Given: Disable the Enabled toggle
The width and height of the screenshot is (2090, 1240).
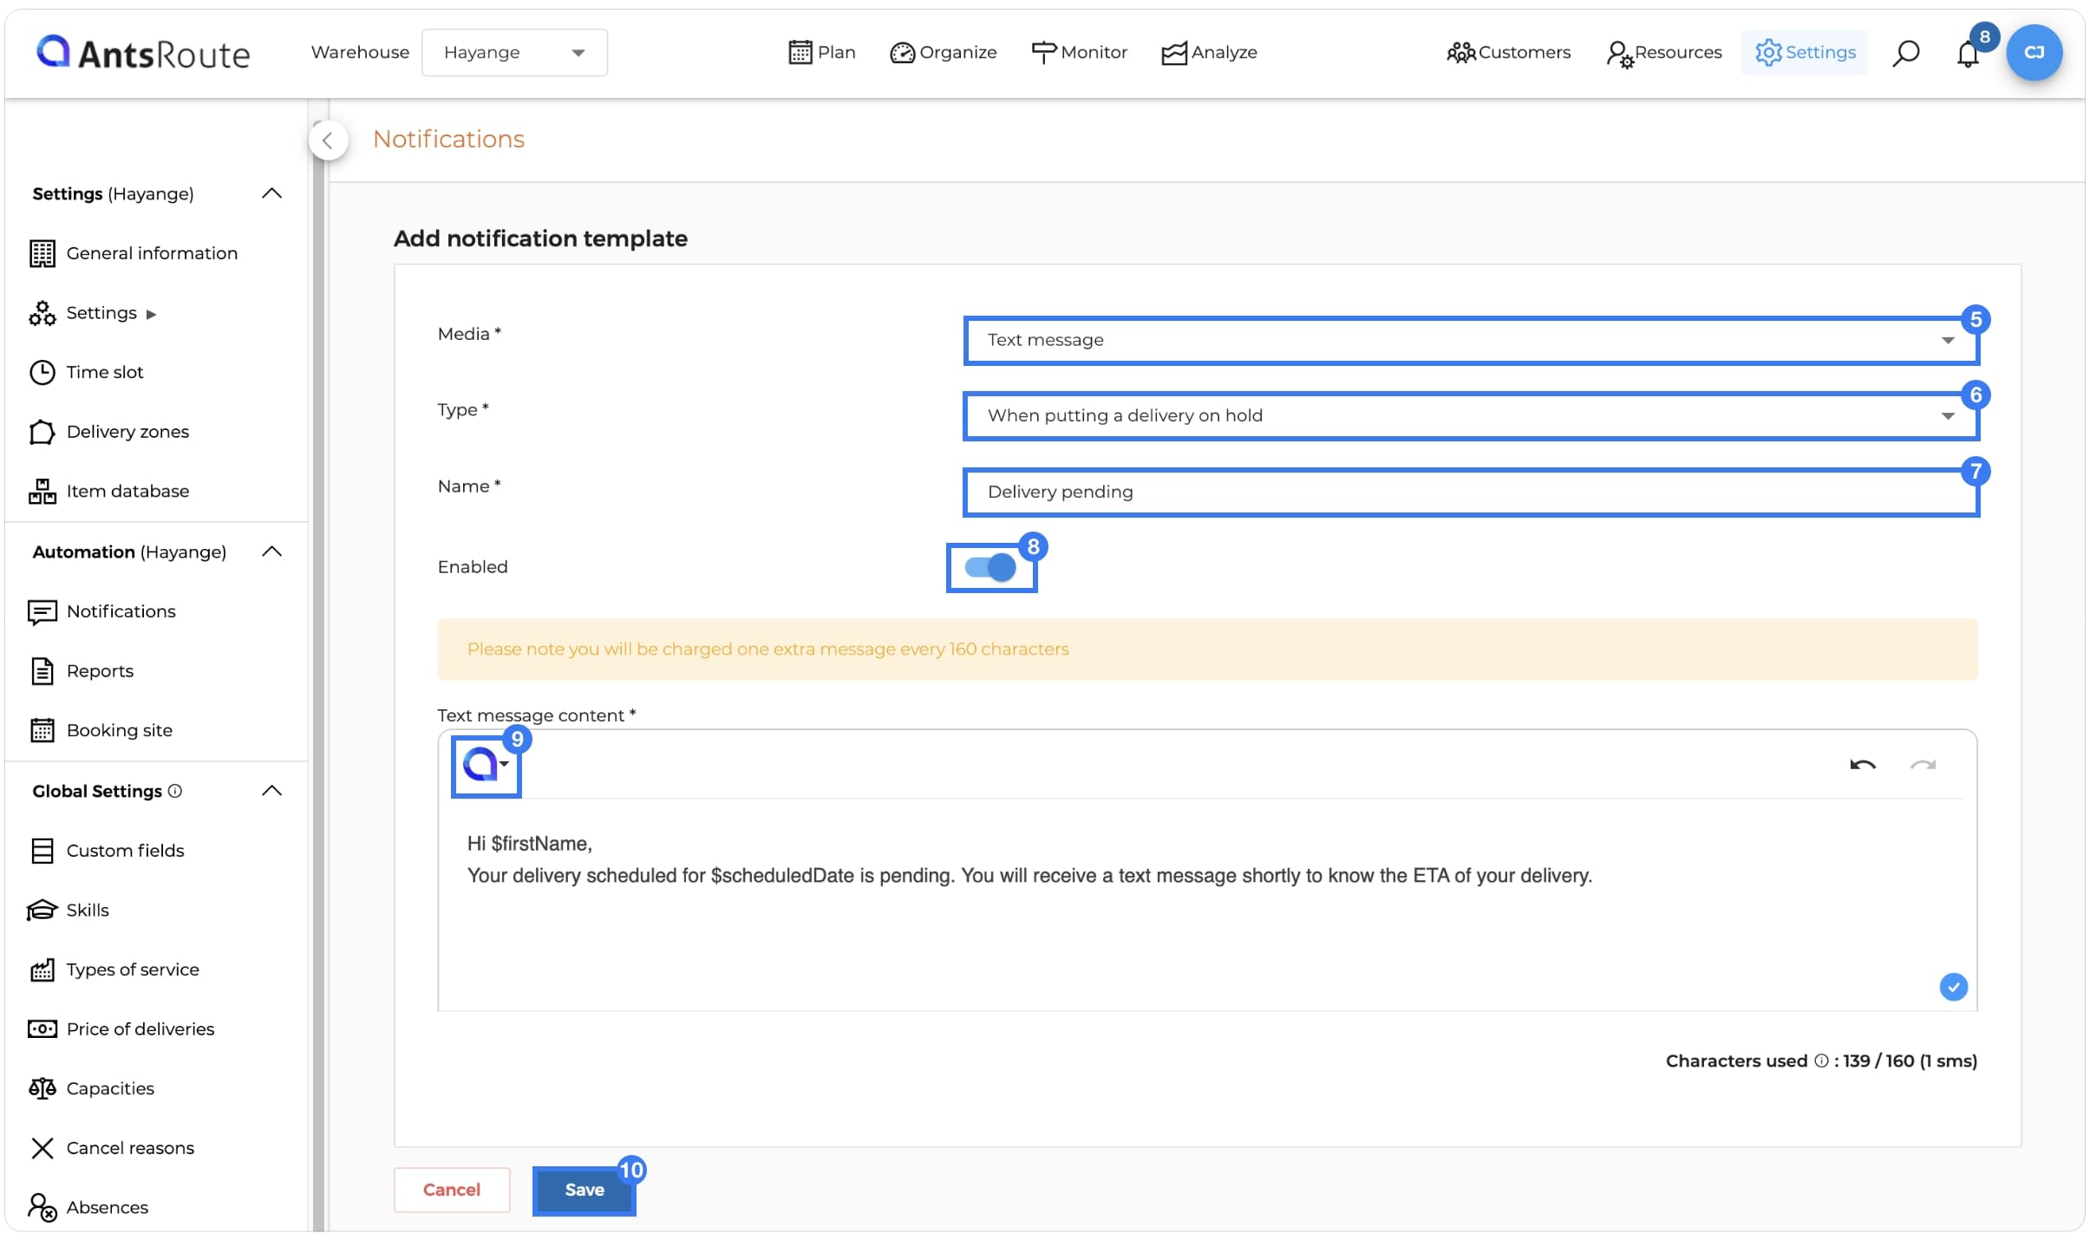Looking at the screenshot, I should click(x=991, y=567).
